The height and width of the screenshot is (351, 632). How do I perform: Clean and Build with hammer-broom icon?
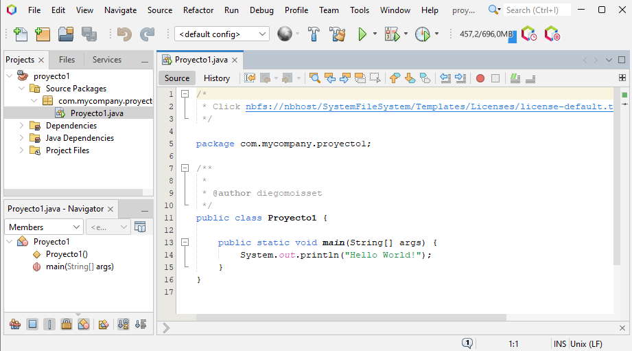click(x=337, y=34)
